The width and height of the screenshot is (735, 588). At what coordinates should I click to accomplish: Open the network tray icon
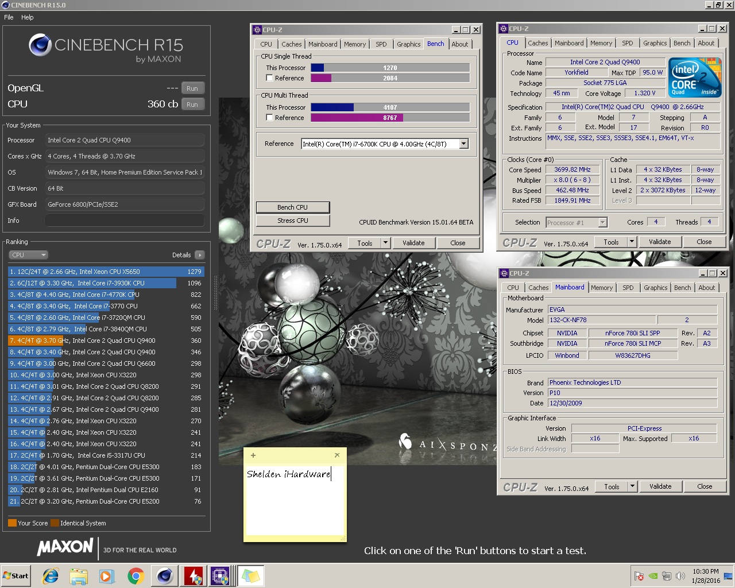tap(667, 576)
